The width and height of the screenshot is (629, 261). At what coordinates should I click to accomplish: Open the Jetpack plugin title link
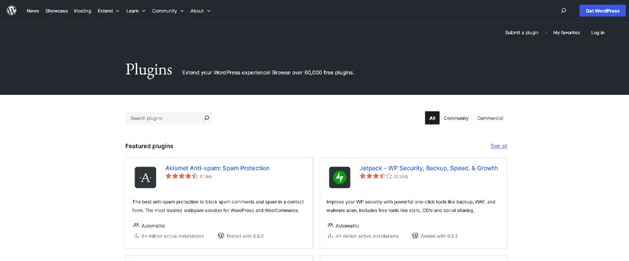click(429, 168)
